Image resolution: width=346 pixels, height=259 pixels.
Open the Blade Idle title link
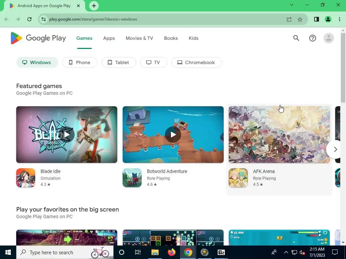point(51,171)
